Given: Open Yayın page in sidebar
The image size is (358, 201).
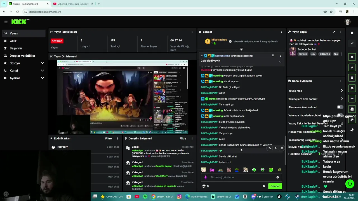Looking at the screenshot, I should 24,33.
